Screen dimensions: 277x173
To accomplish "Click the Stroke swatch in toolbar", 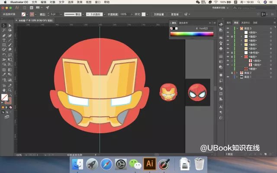I will click(8, 101).
